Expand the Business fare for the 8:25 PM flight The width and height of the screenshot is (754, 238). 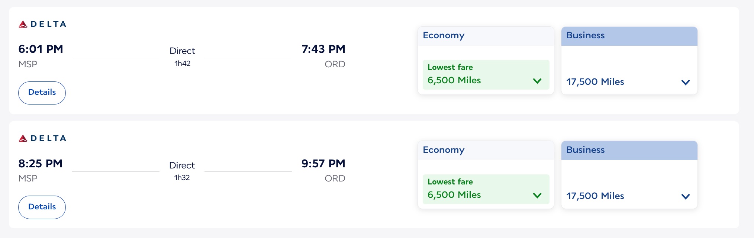(686, 196)
